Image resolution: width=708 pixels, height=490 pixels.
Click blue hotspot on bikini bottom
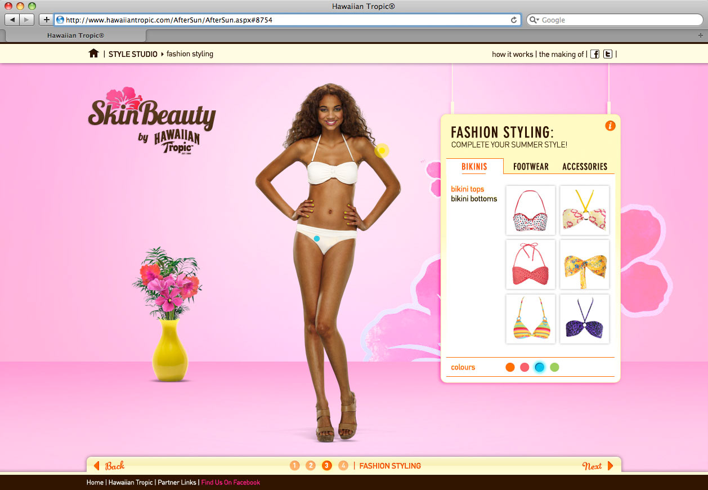coord(317,239)
